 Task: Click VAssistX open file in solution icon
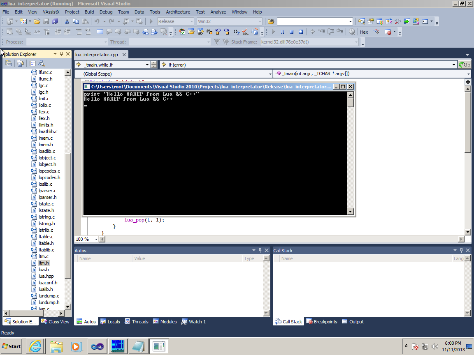[191, 32]
